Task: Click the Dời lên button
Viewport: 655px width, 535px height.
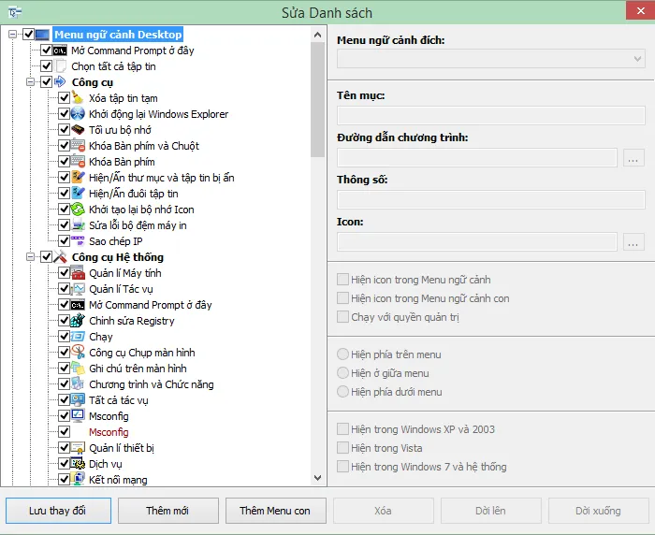Action: pos(491,511)
